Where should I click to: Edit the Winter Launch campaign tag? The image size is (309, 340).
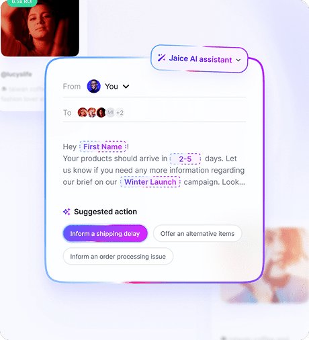[x=150, y=182]
